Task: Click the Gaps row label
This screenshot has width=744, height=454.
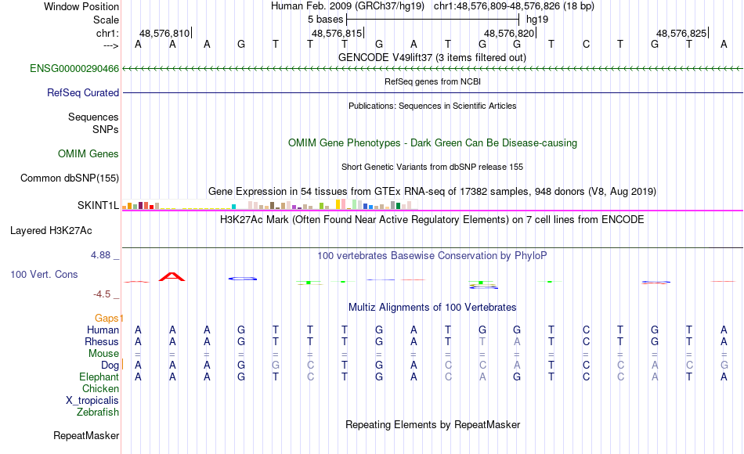Action: click(107, 318)
